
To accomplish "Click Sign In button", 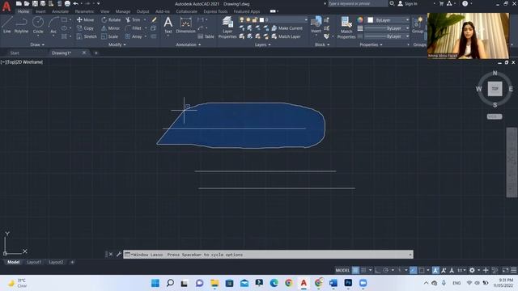I will click(x=407, y=3).
